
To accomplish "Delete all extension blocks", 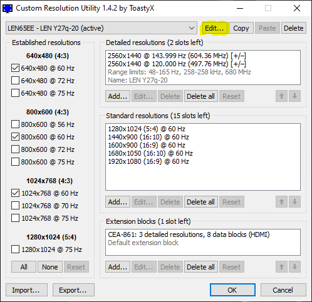I will (x=200, y=266).
